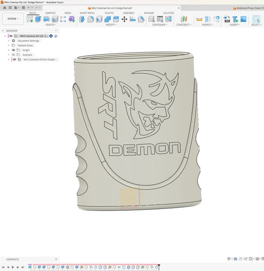Collapse browser with double-arrow icon
264x271 pixels.
(3, 31)
